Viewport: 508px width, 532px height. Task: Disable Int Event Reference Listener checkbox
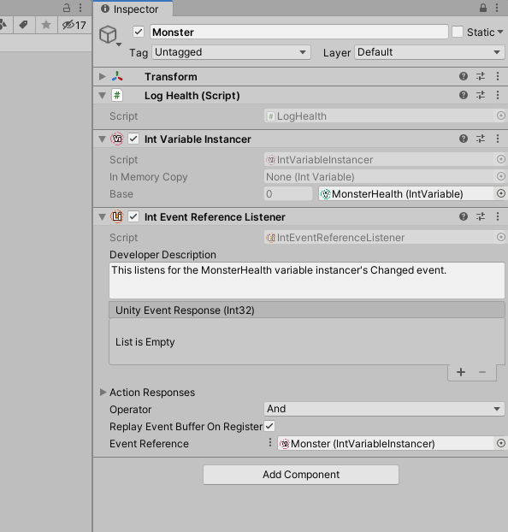(133, 216)
